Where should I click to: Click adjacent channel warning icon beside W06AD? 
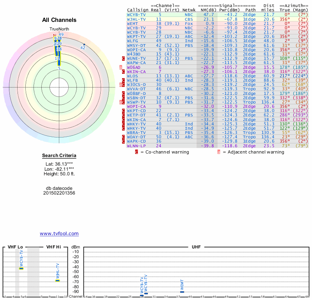[121, 67]
